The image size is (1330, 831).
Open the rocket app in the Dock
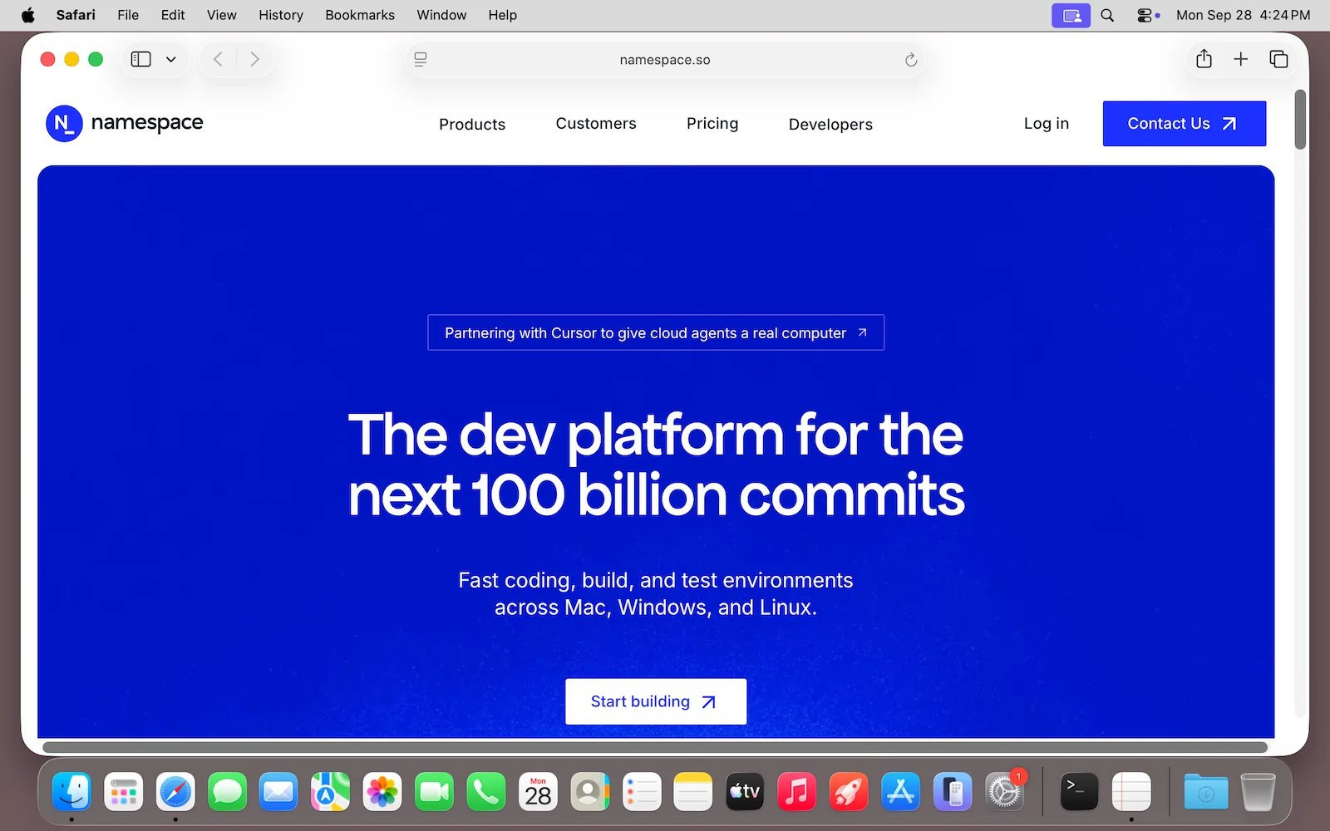coord(849,792)
